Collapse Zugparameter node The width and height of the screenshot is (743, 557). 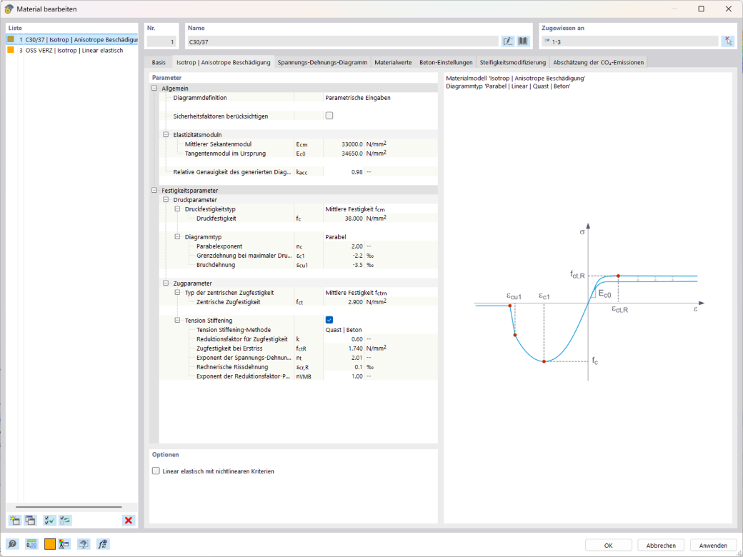(x=166, y=283)
